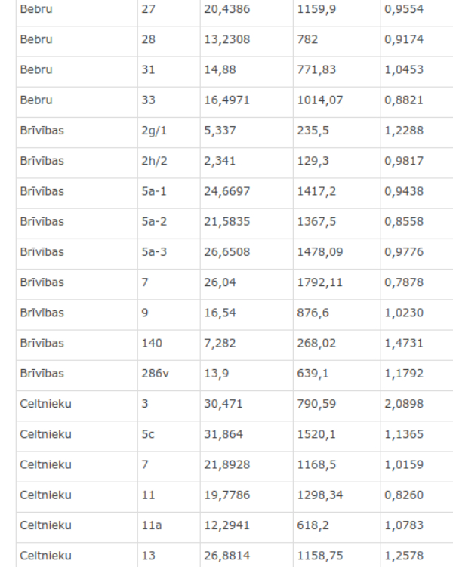The height and width of the screenshot is (567, 453).
Task: Select the cell showing 30,471
Action: (247, 404)
